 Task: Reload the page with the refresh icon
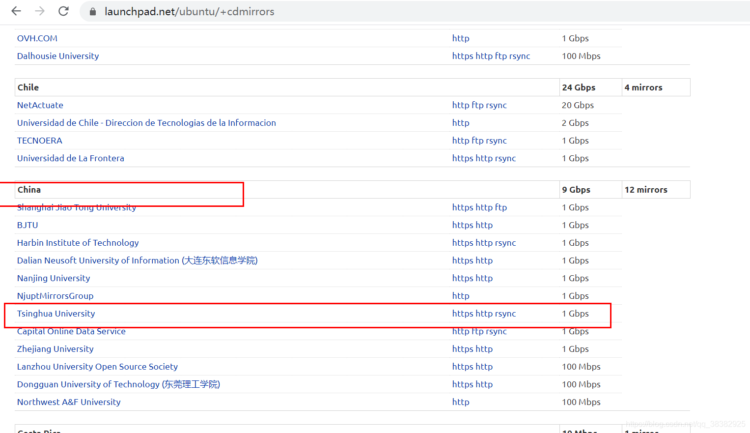tap(63, 11)
